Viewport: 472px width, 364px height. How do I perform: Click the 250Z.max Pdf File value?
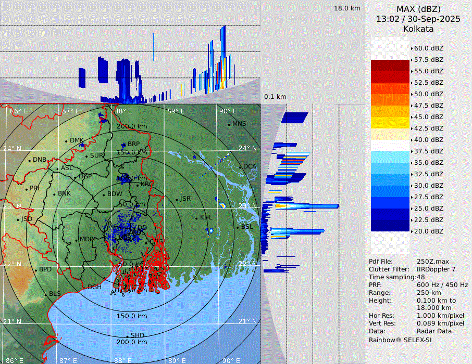pyautogui.click(x=432, y=262)
